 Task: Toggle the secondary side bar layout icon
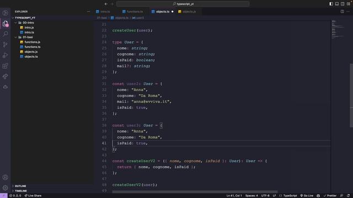coord(343,4)
